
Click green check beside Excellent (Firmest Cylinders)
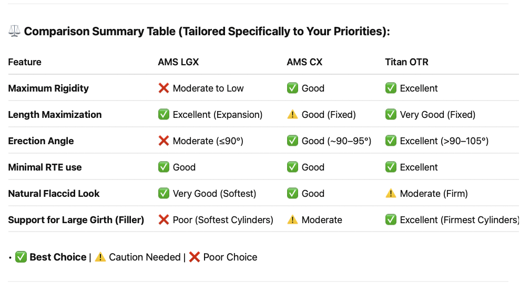pos(391,220)
